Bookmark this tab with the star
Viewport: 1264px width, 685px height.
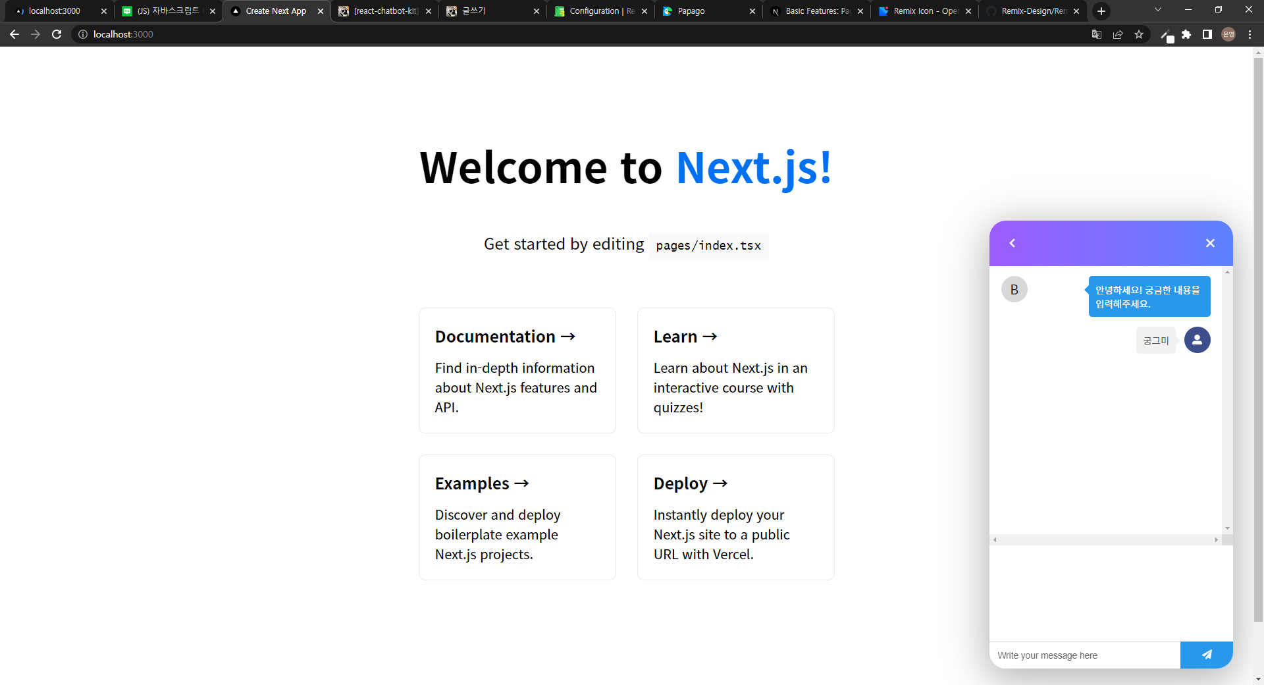point(1139,34)
